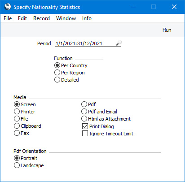185x182 pixels.
Task: Open the Info menu
Action: point(87,18)
